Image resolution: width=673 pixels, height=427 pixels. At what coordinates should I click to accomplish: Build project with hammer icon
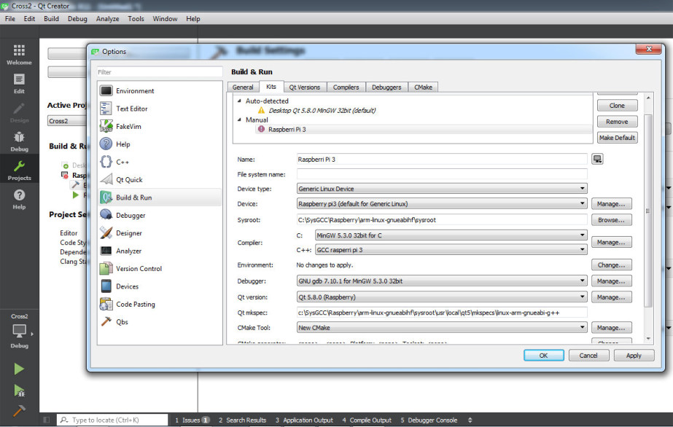point(19,411)
